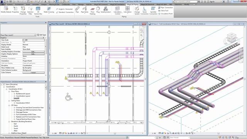Open the Selection Filter tool

click(x=30, y=10)
